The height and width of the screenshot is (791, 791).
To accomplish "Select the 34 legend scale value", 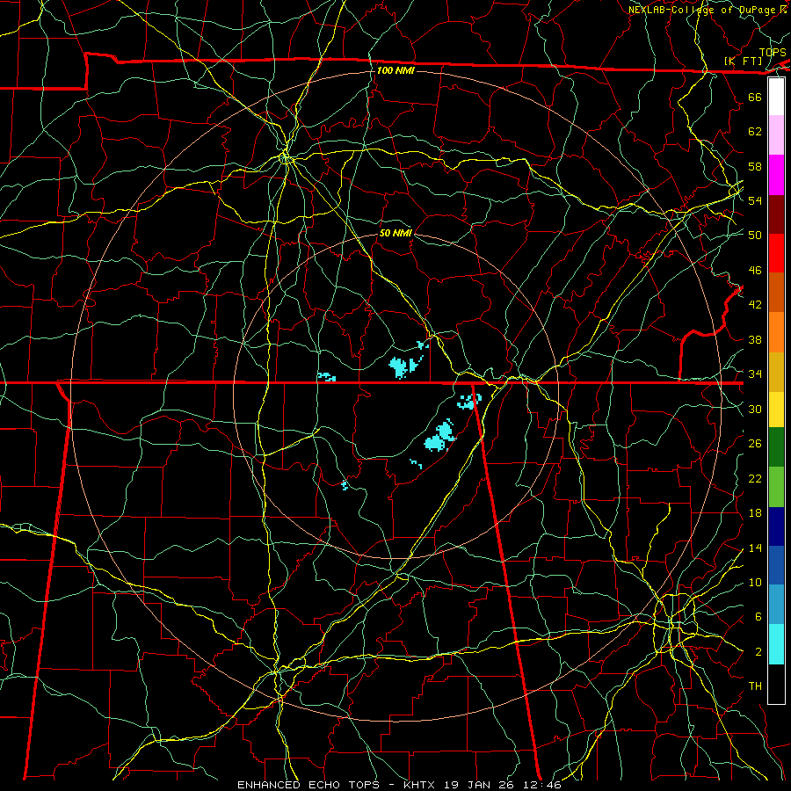I will [x=755, y=374].
